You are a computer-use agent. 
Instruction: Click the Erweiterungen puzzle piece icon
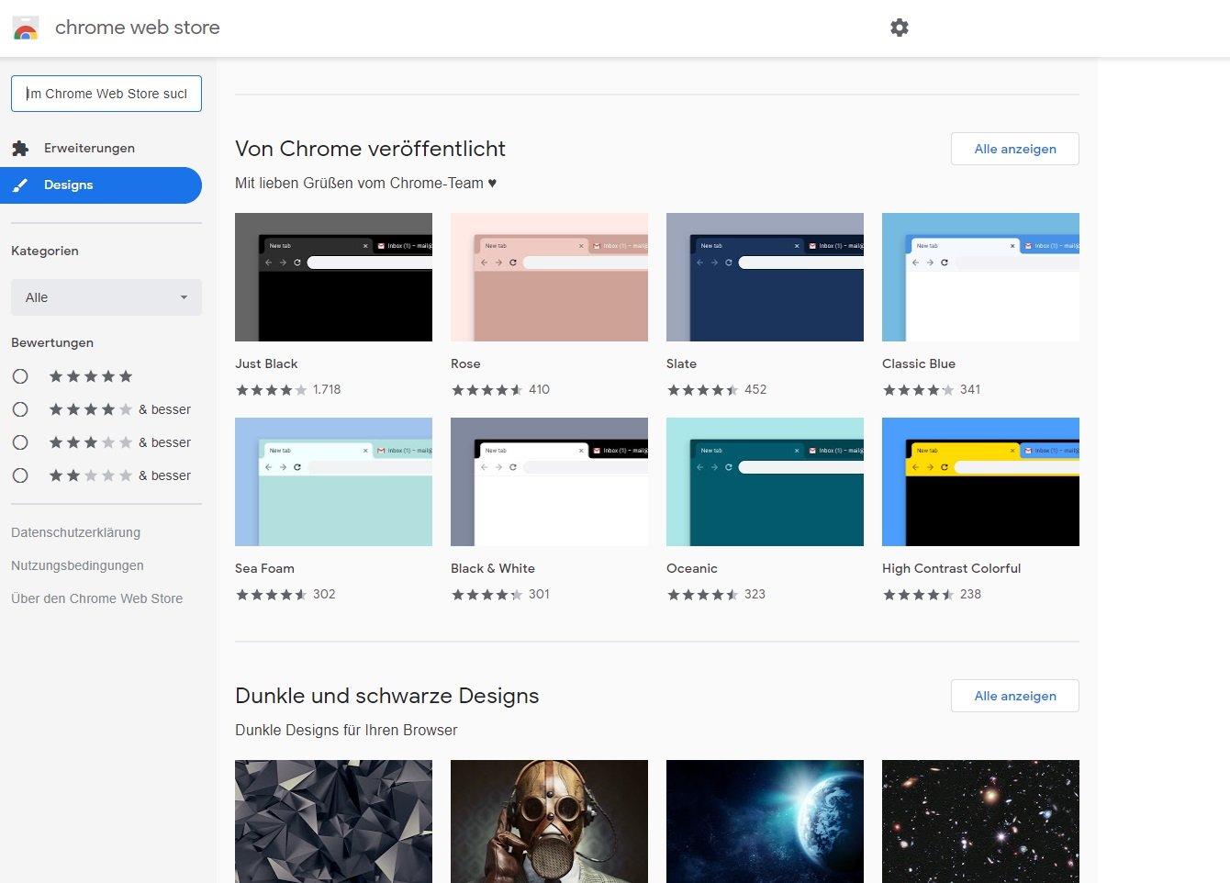click(x=20, y=148)
